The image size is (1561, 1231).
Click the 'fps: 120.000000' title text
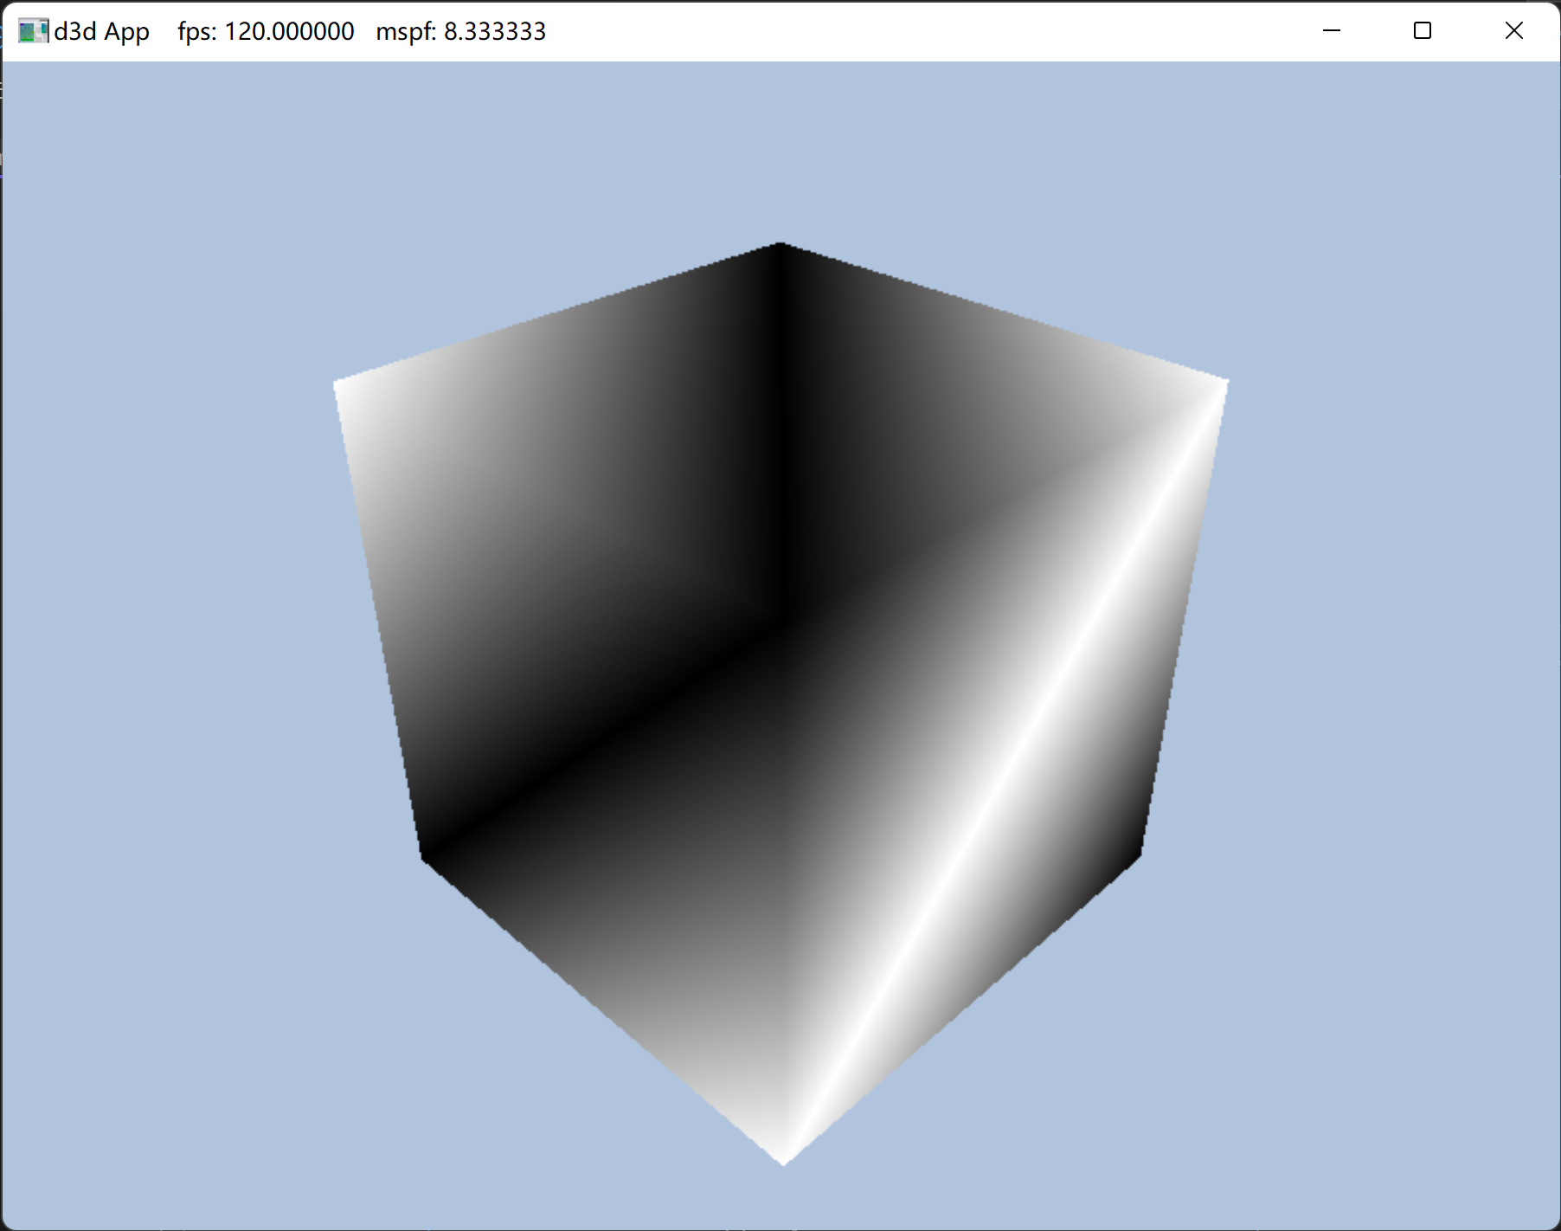coord(266,31)
